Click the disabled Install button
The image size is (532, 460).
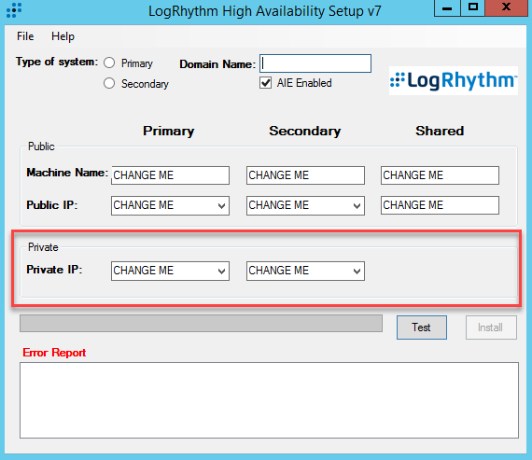(491, 328)
